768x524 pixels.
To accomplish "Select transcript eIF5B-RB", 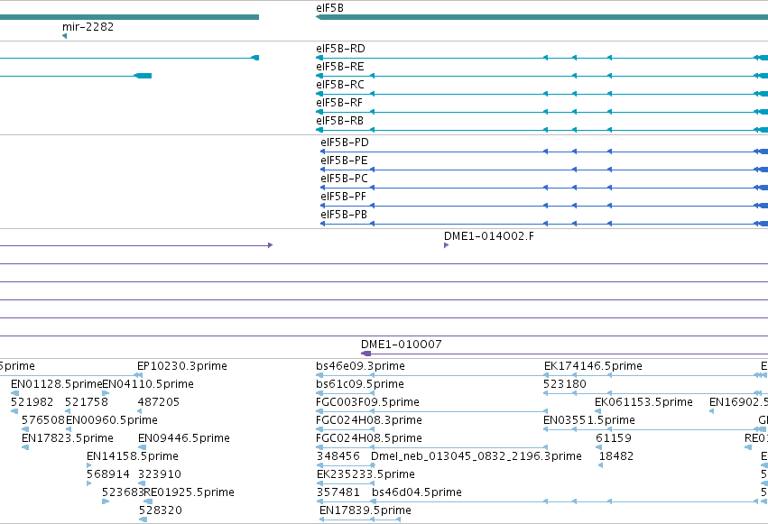I will (x=339, y=121).
